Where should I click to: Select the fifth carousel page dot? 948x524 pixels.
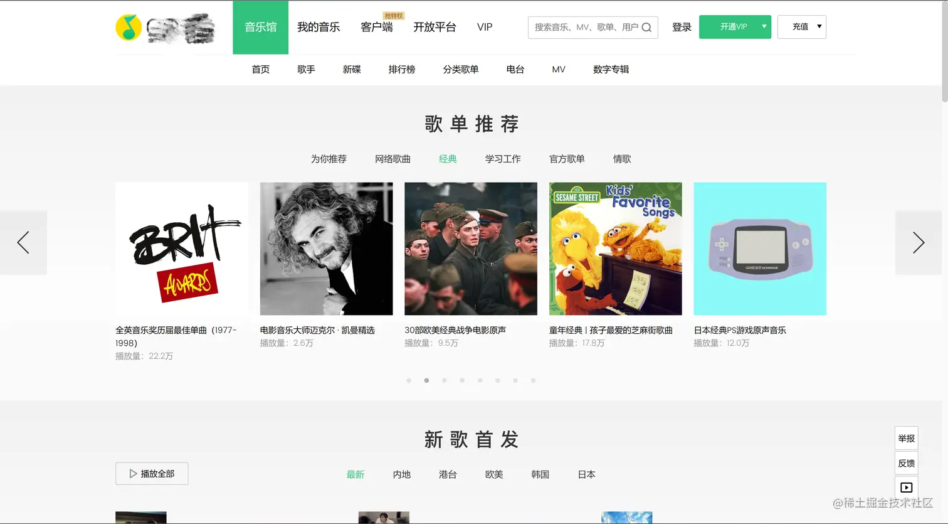(480, 380)
